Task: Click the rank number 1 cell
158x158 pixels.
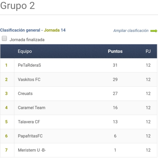Action: [6, 65]
